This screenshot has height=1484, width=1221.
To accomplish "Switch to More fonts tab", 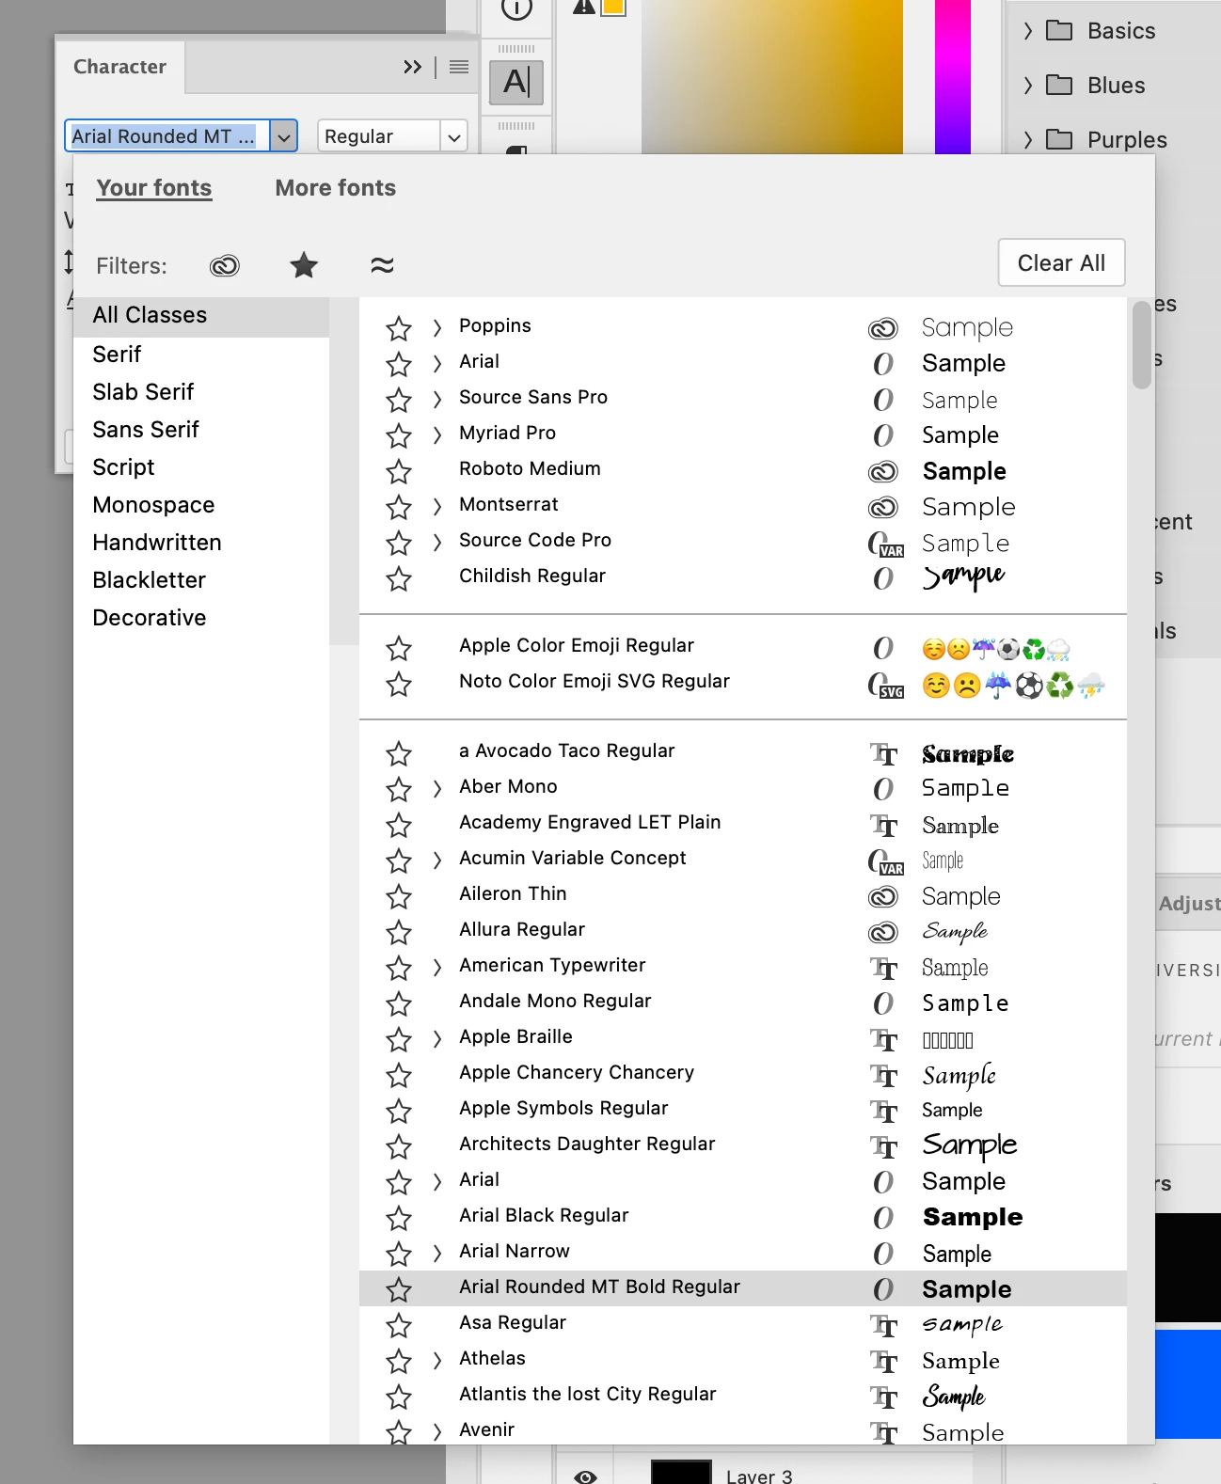I will tap(336, 188).
